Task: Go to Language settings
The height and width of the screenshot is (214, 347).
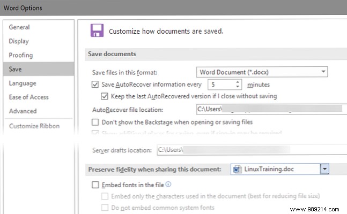Action: [23, 83]
